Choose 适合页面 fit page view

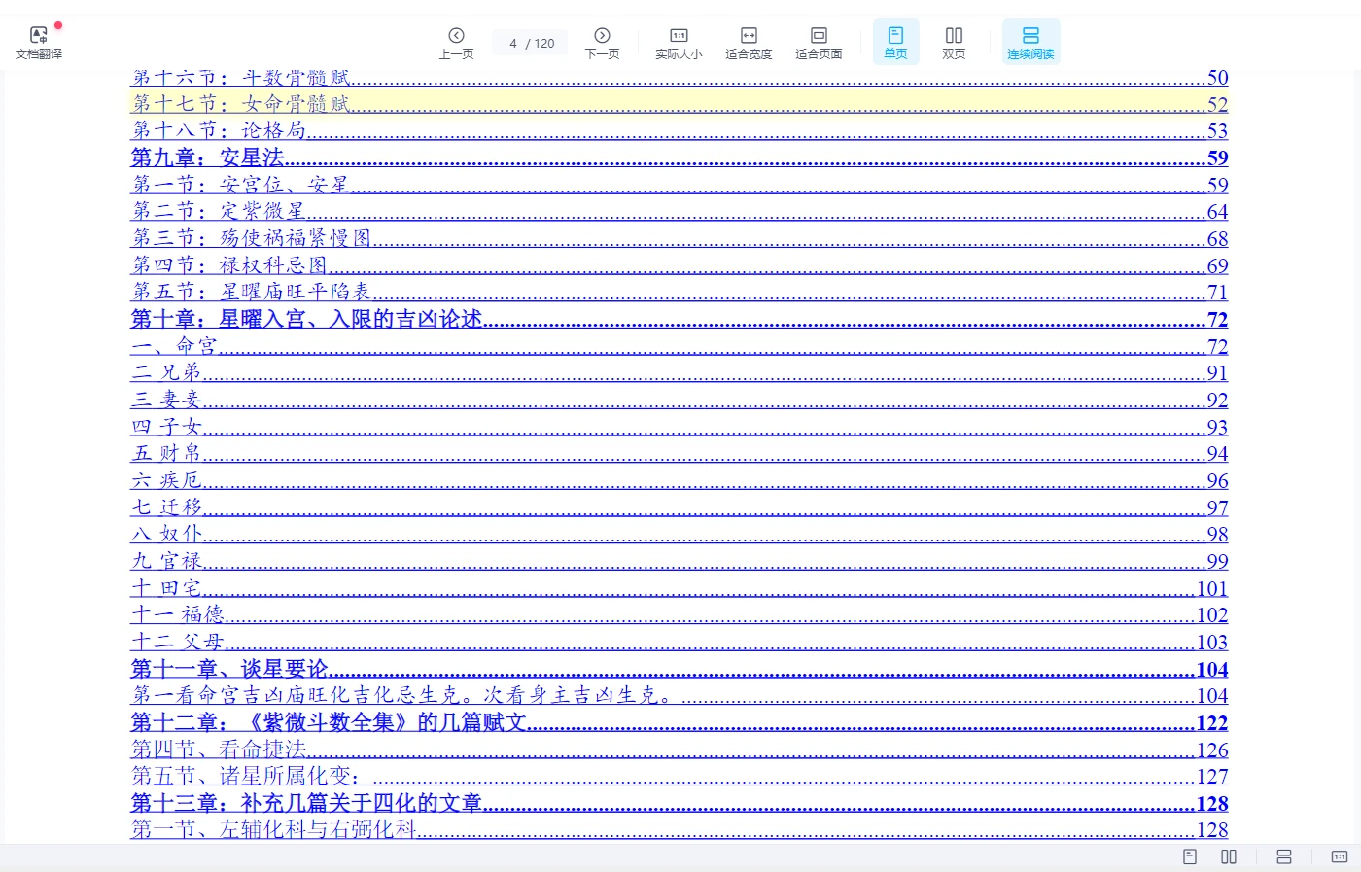pos(819,44)
